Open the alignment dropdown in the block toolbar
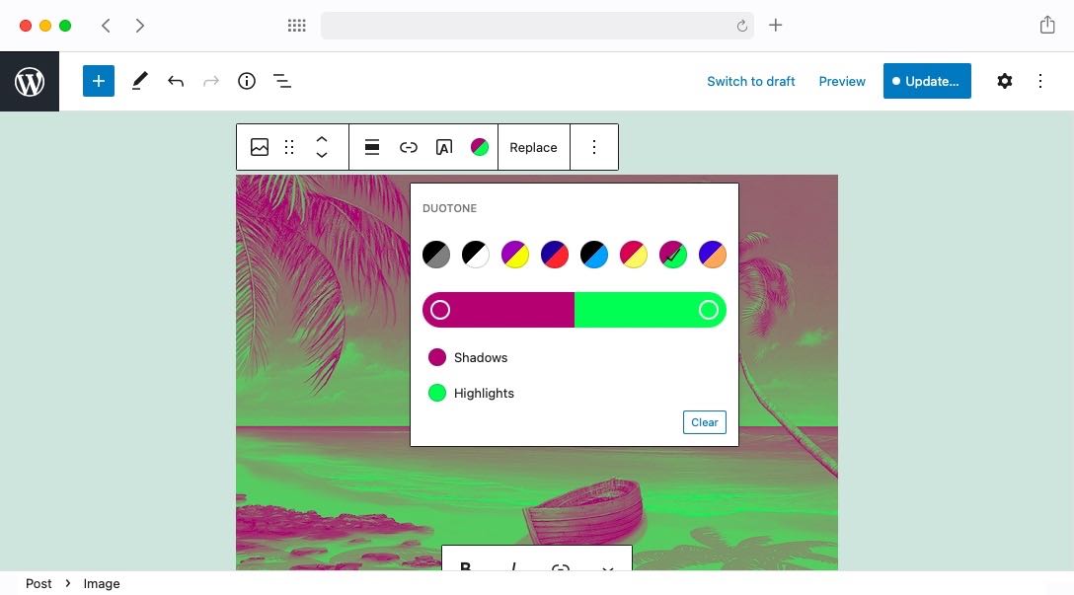The height and width of the screenshot is (595, 1074). (371, 146)
